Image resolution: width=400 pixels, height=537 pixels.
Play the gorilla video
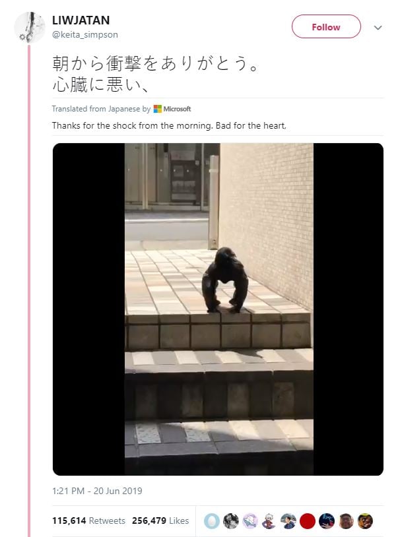(218, 309)
